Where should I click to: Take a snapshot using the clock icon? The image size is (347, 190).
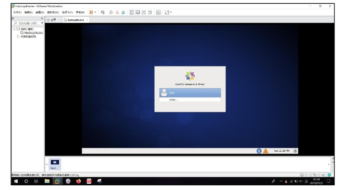click(111, 12)
